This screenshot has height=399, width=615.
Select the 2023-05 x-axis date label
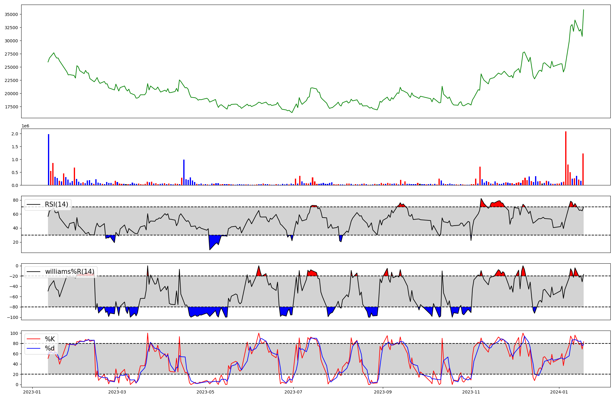[205, 392]
